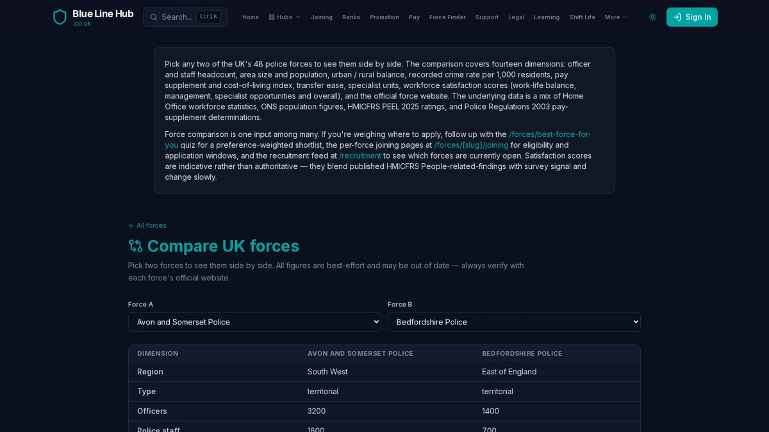Image resolution: width=769 pixels, height=432 pixels.
Task: Click the Blue Line Hub site title
Action: (103, 13)
